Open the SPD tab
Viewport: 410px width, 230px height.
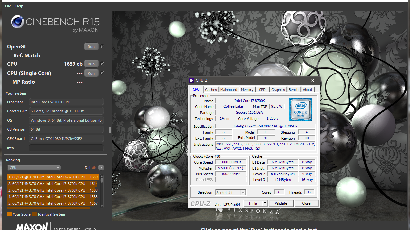click(262, 90)
